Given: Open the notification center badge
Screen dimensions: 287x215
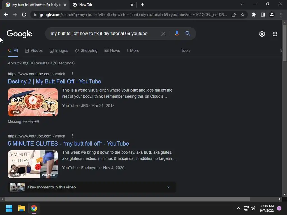Looking at the screenshot, I should click(279, 208).
